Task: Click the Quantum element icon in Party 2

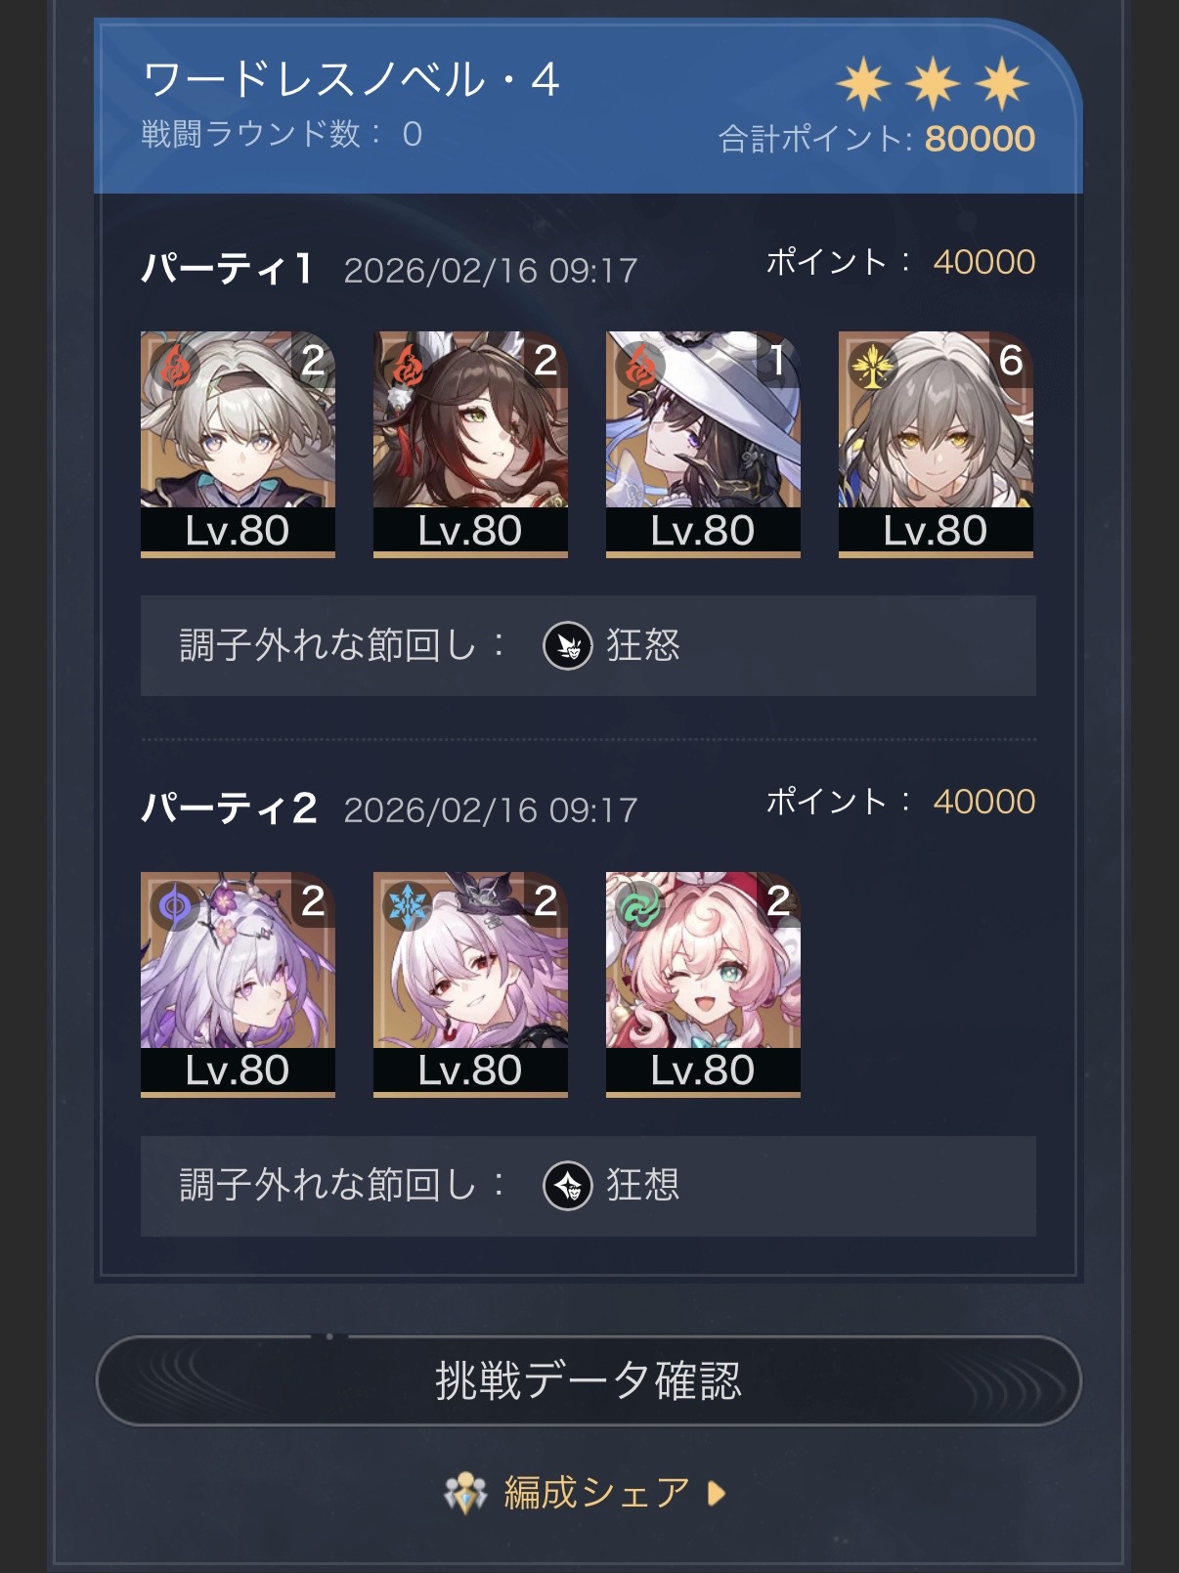Action: 175,906
